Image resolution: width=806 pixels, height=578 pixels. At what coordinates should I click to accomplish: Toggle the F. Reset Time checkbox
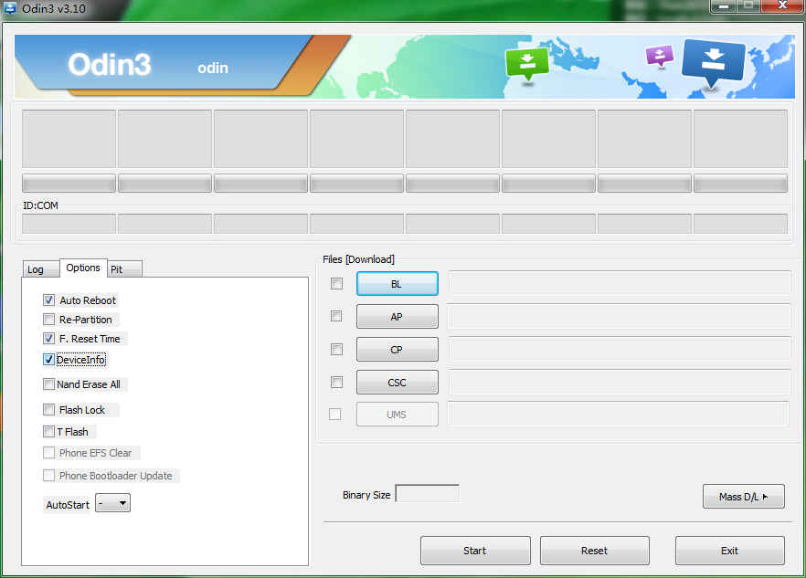[x=48, y=339]
